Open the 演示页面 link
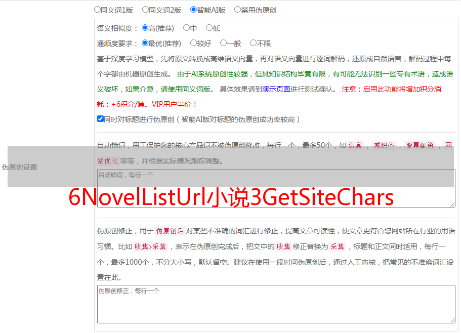Viewport: 461px width, 333px height. pos(276,89)
